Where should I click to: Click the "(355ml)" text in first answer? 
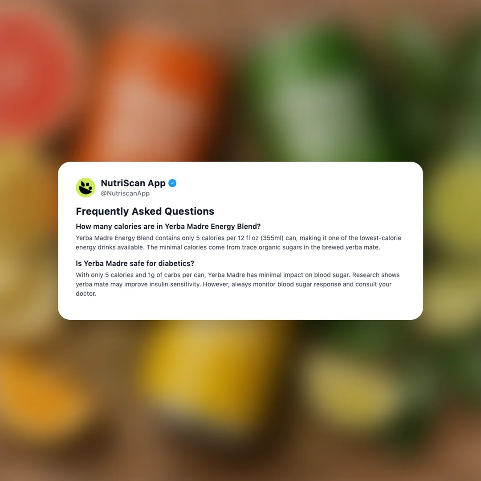(x=272, y=238)
